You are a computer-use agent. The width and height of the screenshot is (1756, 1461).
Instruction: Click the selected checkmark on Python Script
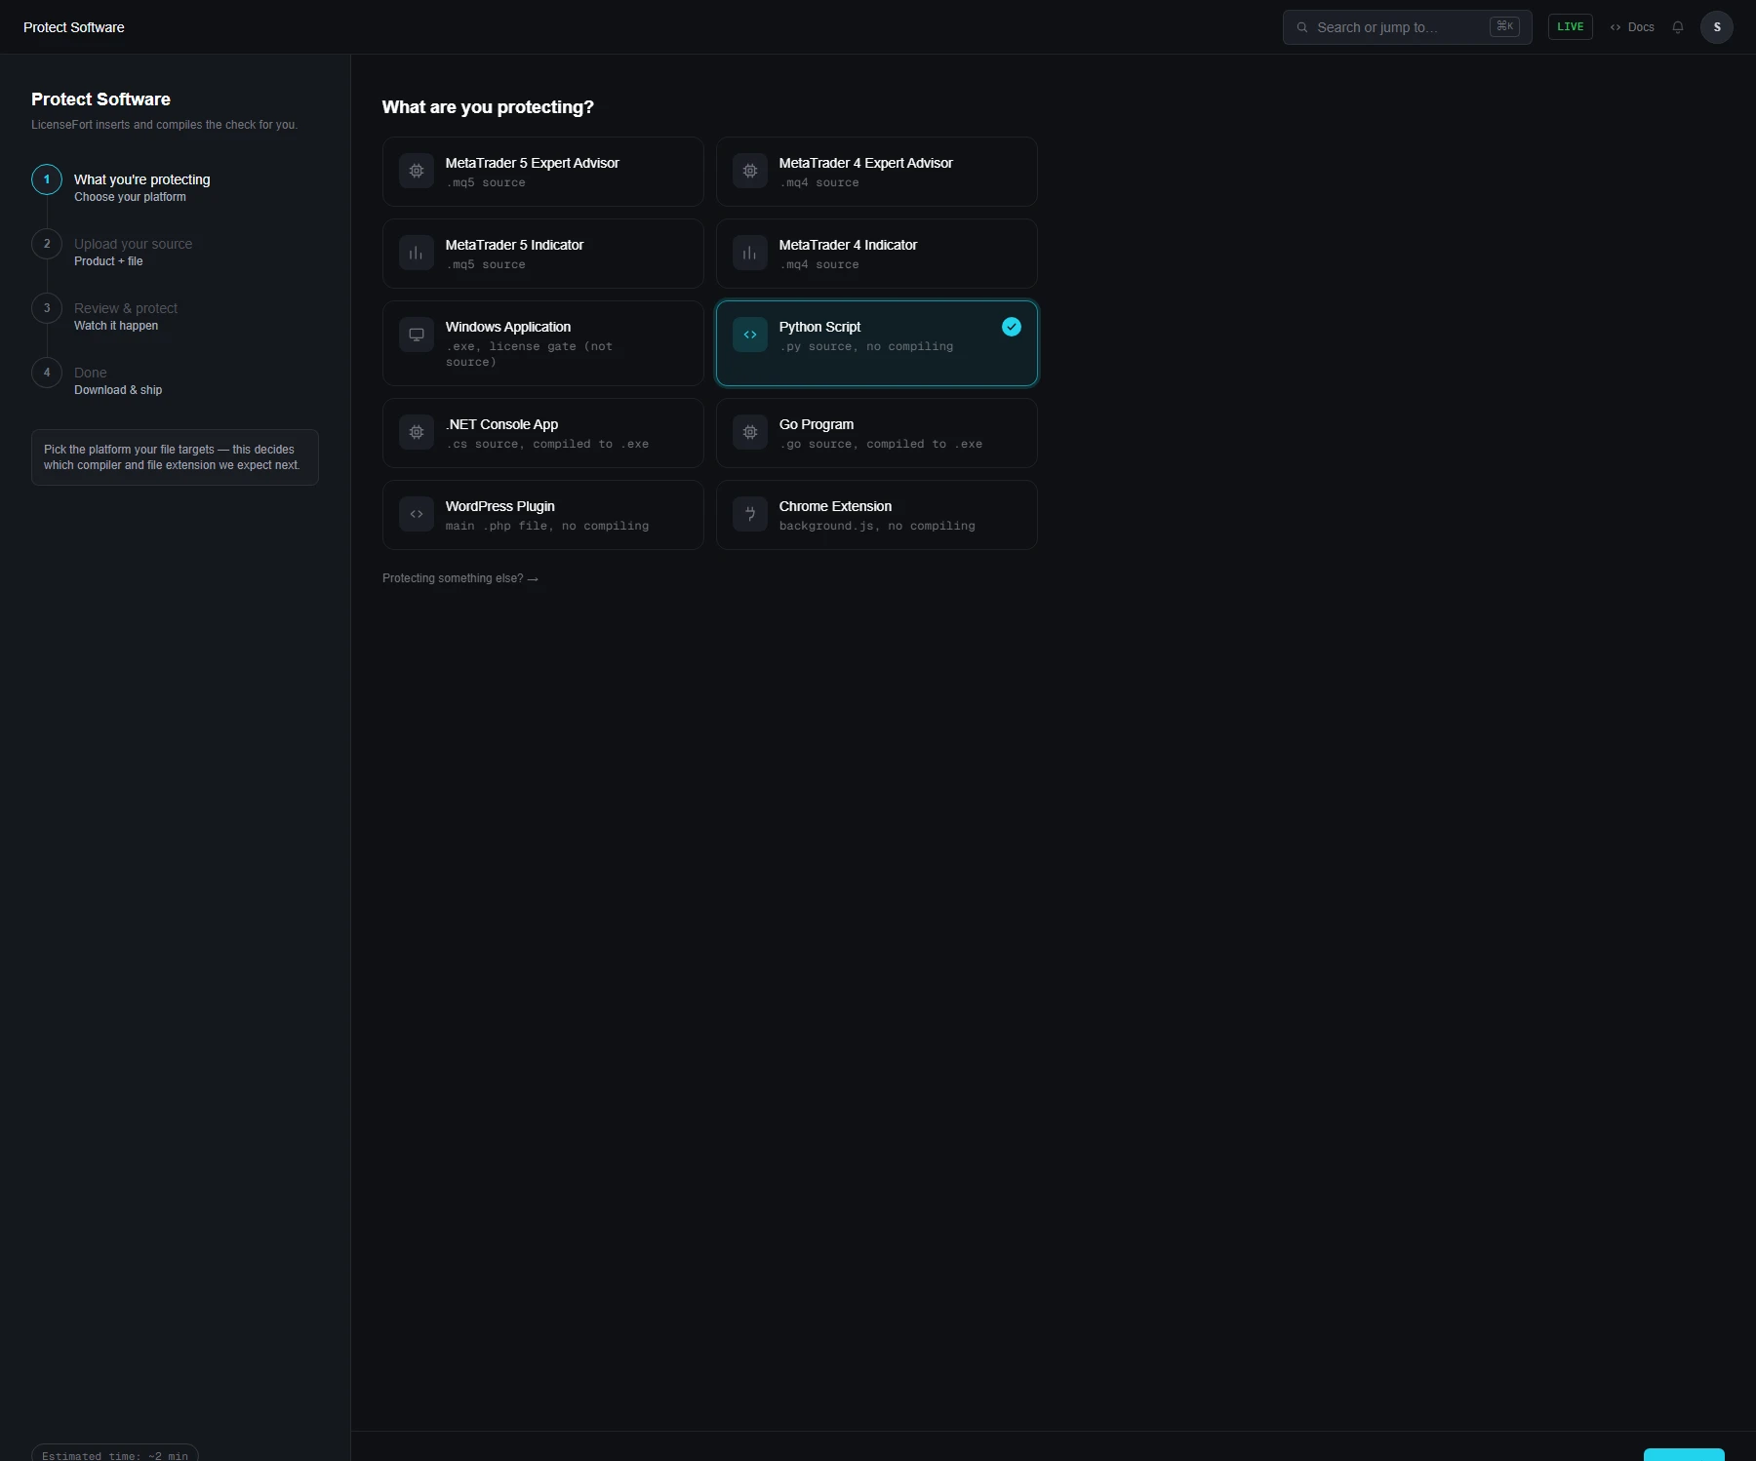point(1012,327)
